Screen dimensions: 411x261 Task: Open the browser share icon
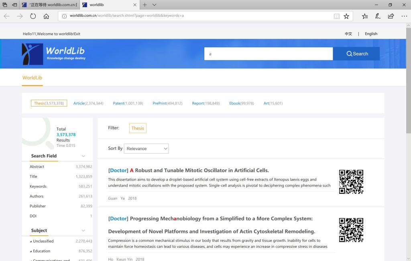(x=391, y=16)
